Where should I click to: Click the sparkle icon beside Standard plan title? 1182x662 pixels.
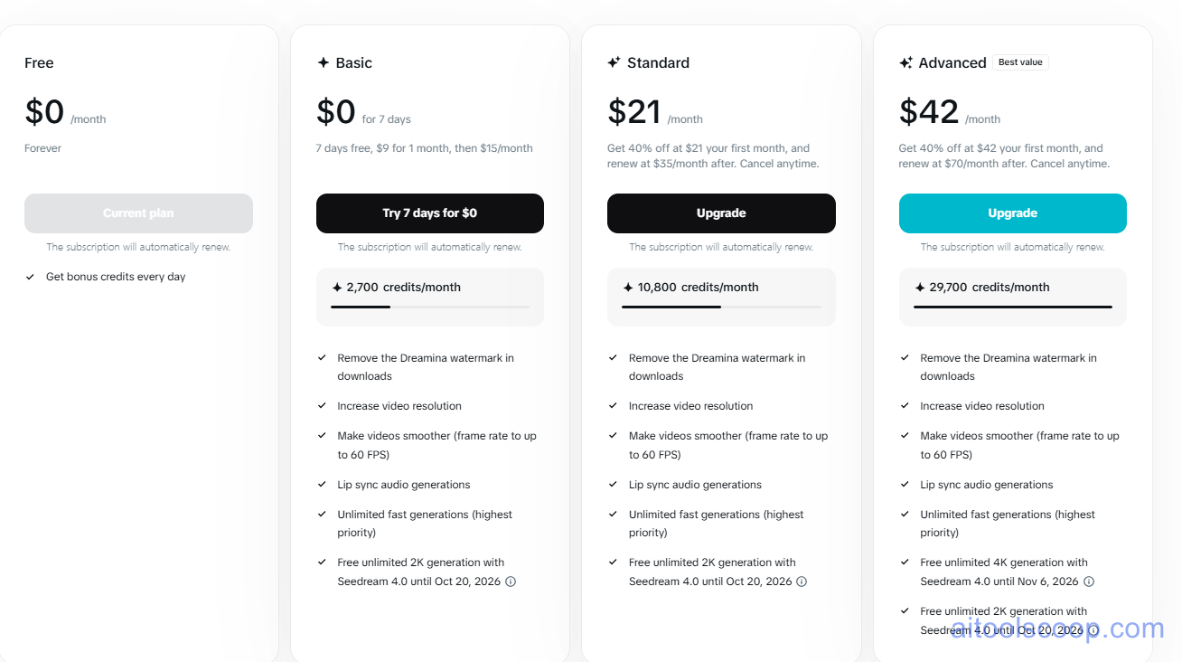[x=616, y=62]
